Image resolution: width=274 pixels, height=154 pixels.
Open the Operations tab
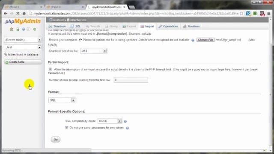[168, 27]
